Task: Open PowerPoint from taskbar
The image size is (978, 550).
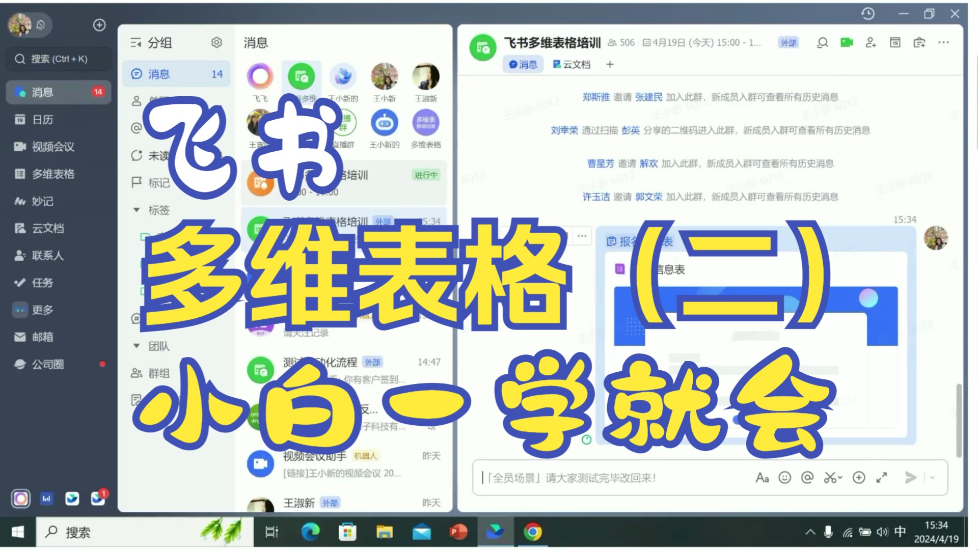Action: (x=458, y=532)
